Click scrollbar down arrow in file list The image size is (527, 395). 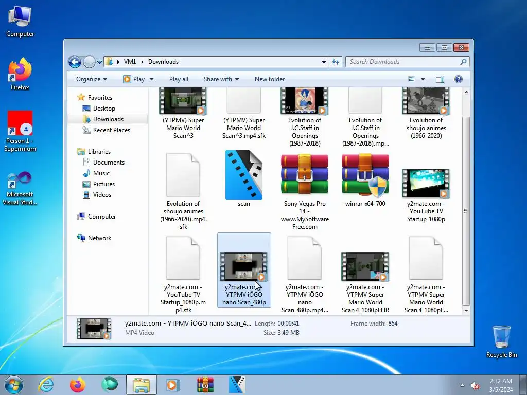coord(466,311)
